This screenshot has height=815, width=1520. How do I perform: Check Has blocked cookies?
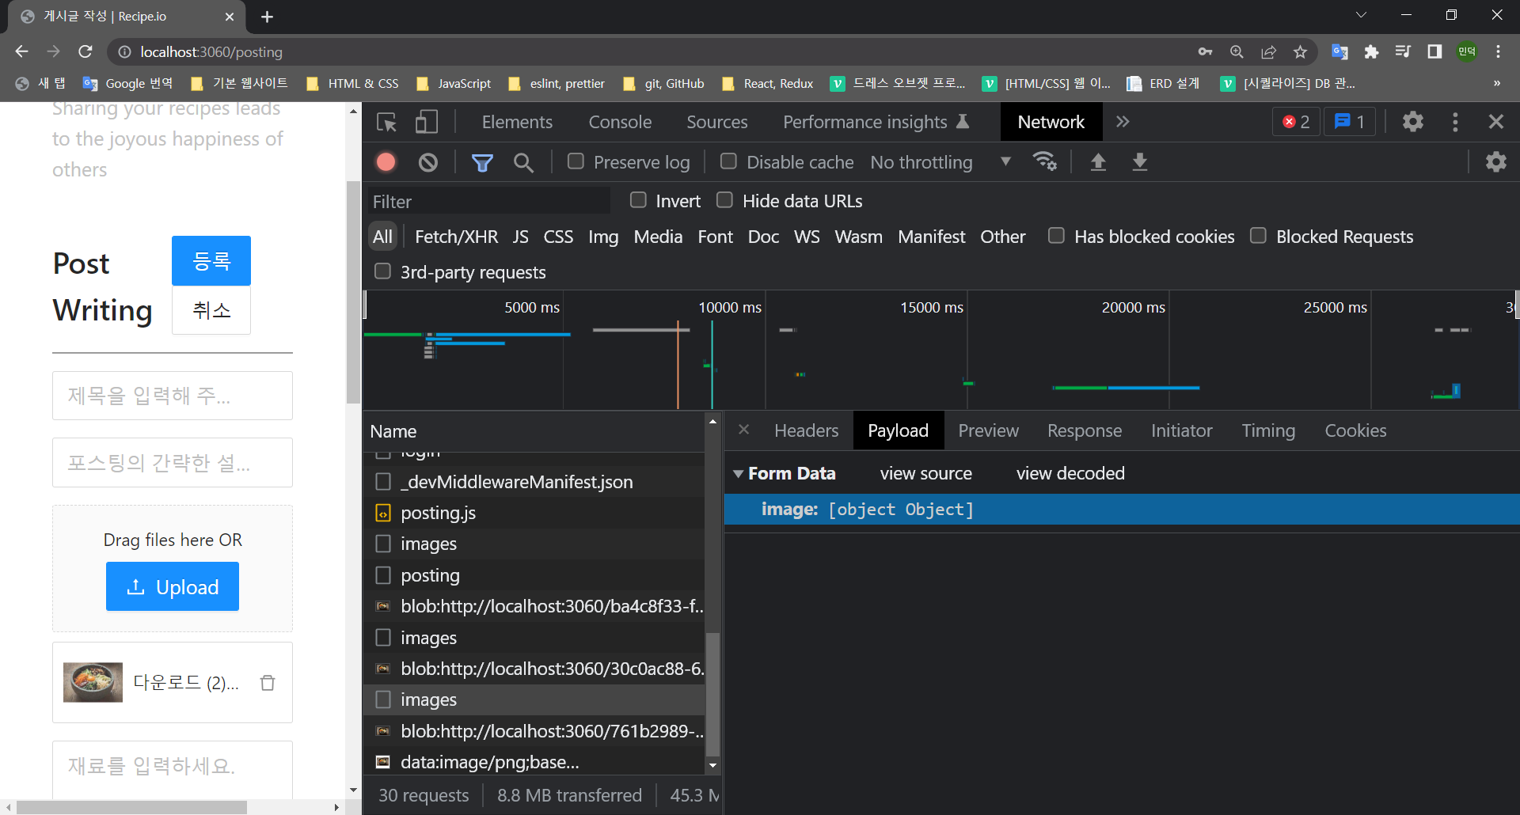click(x=1056, y=236)
